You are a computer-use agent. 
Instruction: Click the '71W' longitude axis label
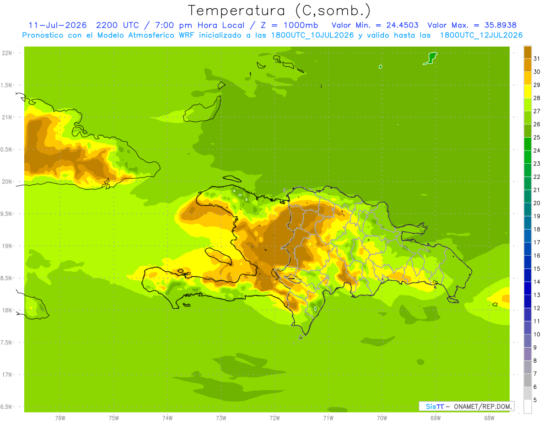[328, 418]
